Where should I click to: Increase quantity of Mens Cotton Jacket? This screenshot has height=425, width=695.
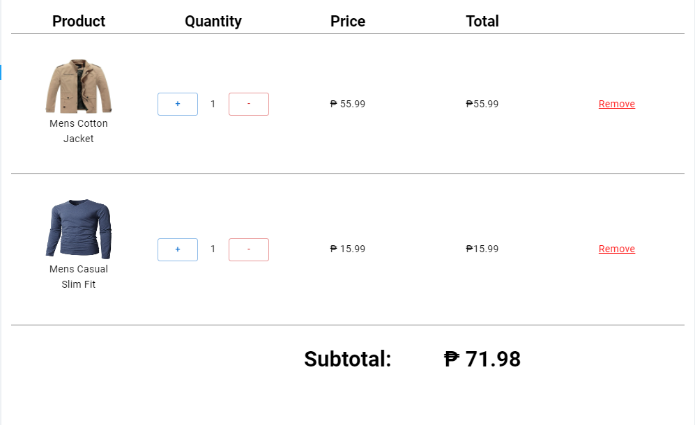178,104
